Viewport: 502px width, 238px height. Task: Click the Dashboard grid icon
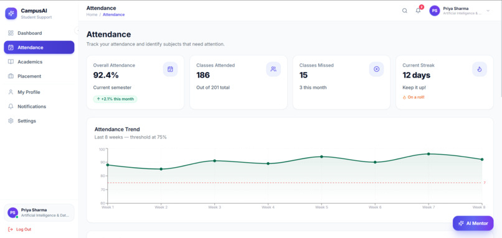(11, 33)
